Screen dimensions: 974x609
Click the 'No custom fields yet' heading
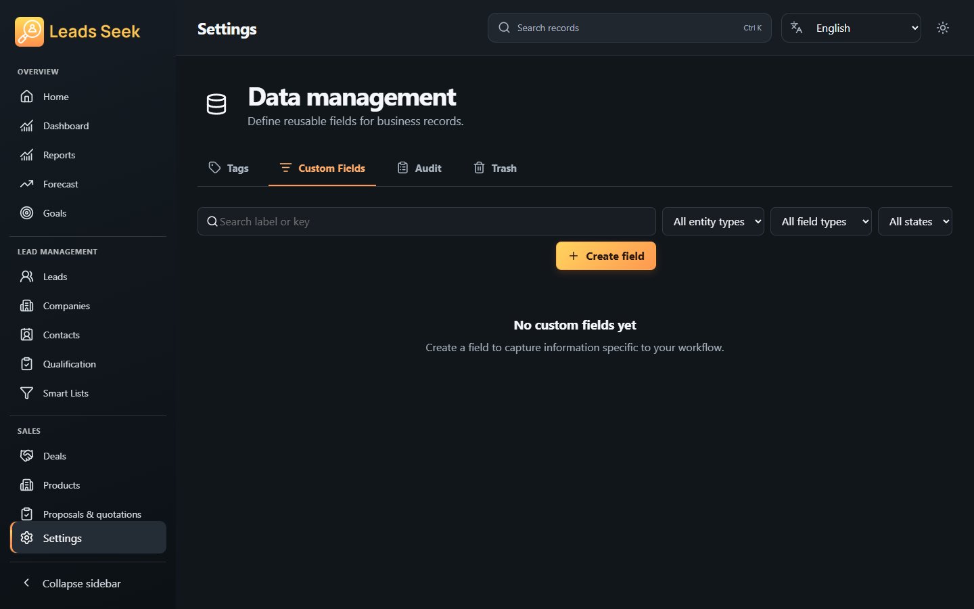(575, 325)
